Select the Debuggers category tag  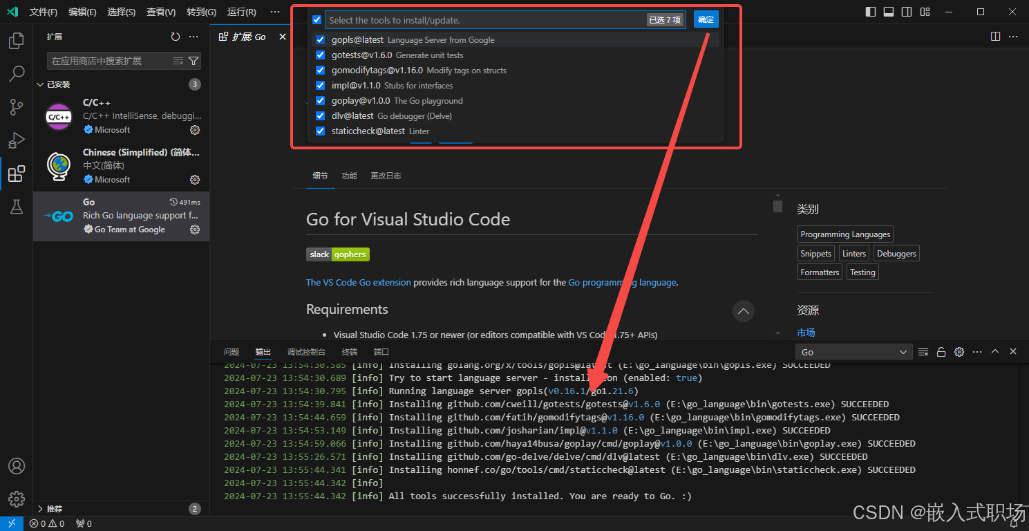[x=896, y=254]
